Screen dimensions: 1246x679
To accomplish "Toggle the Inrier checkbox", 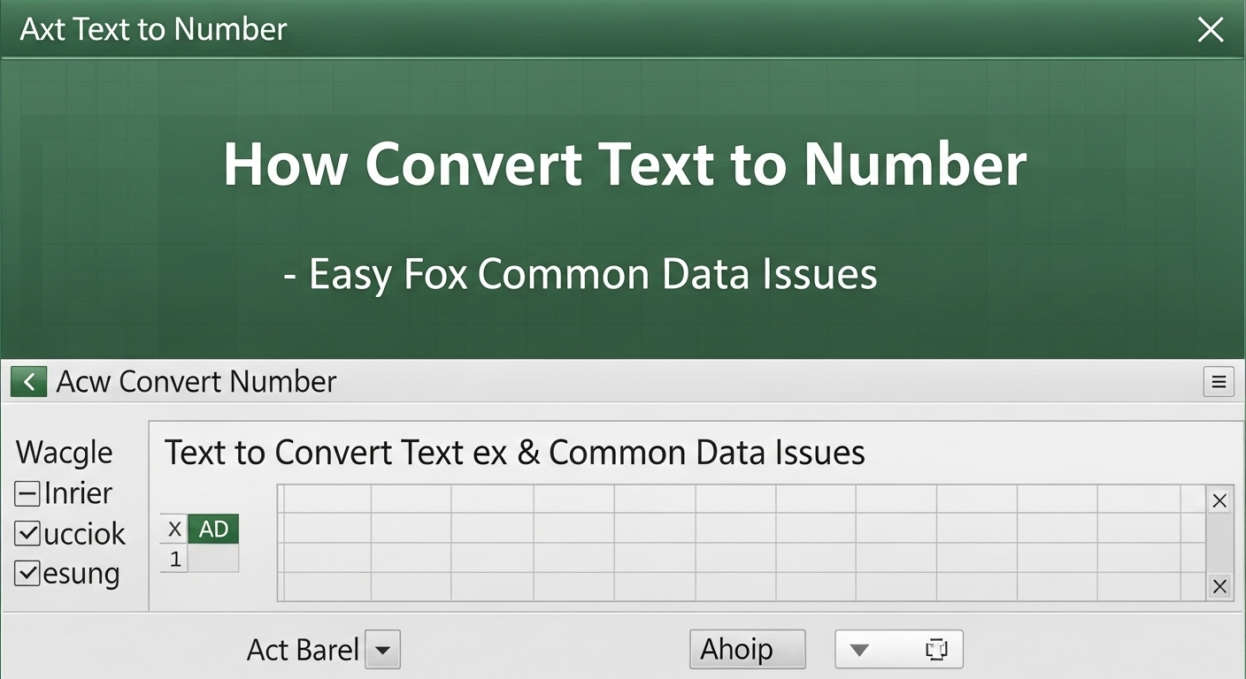I will [27, 492].
